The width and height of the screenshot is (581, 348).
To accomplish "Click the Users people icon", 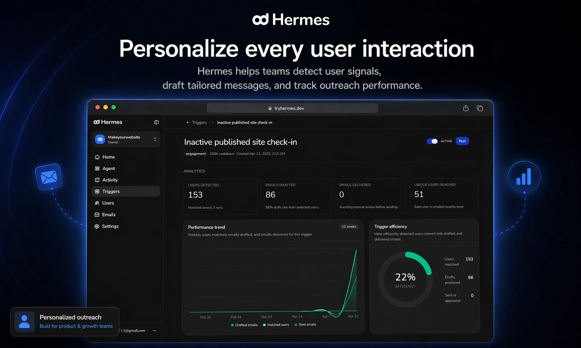I will (97, 203).
